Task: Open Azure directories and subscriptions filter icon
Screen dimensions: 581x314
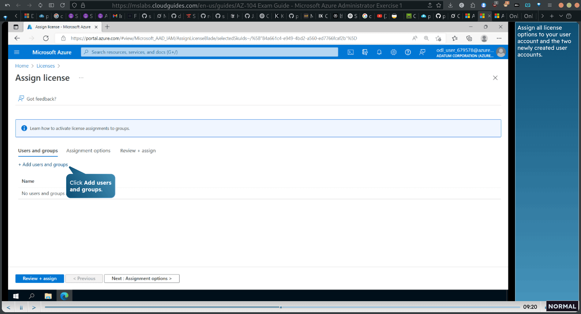Action: point(365,52)
